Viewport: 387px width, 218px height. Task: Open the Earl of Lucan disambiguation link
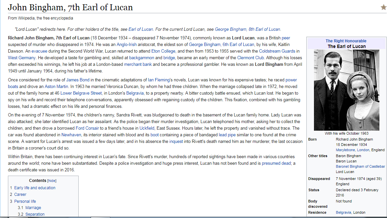(x=140, y=29)
